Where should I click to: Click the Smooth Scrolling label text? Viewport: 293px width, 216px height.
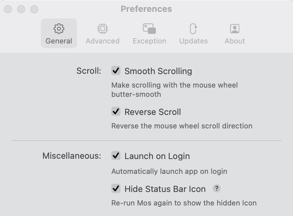158,71
